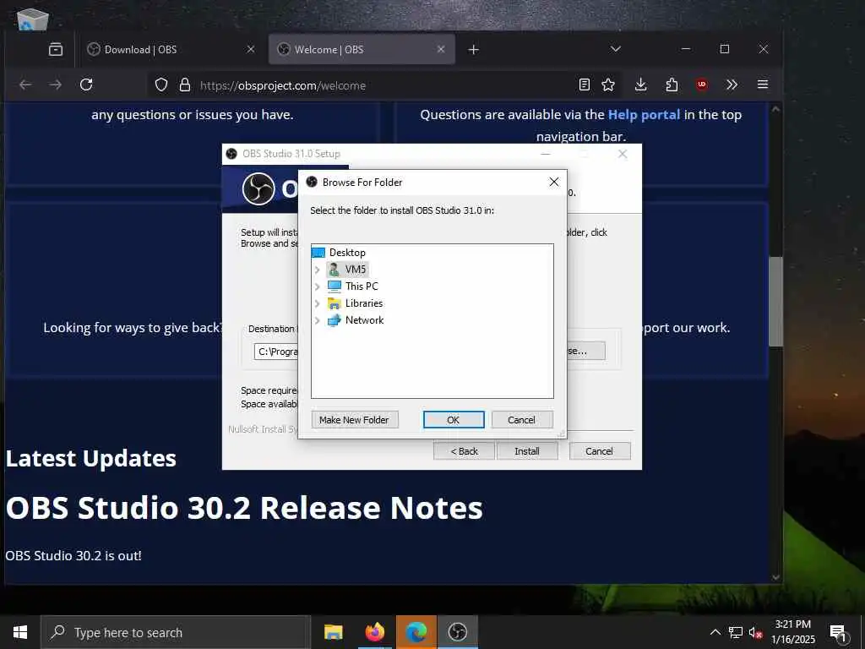
Task: Expand the VM5 folder node
Action: click(x=318, y=270)
